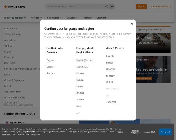Open the How it works dropdown
This screenshot has height=140, width=176.
point(54,18)
